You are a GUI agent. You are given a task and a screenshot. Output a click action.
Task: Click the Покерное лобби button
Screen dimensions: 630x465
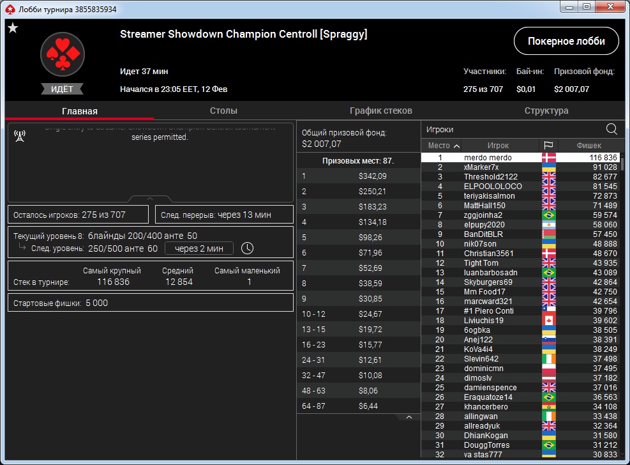pyautogui.click(x=566, y=41)
